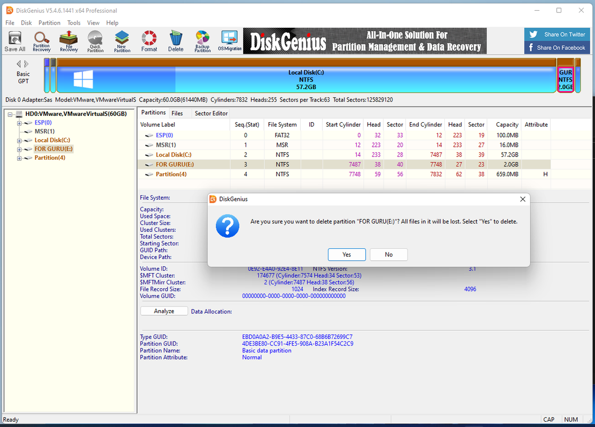The image size is (595, 427).
Task: Confirm deletion by clicking Yes
Action: [347, 255]
